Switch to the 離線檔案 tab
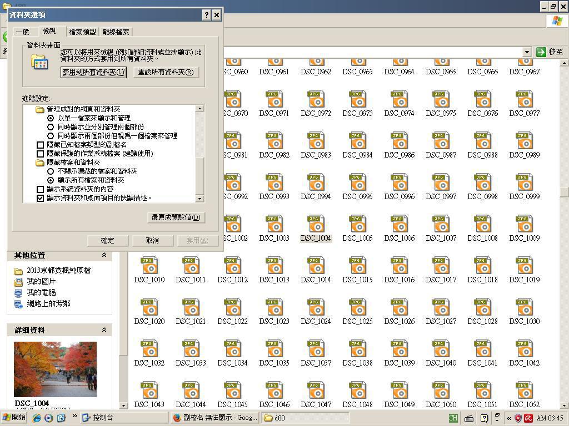 pyautogui.click(x=116, y=32)
